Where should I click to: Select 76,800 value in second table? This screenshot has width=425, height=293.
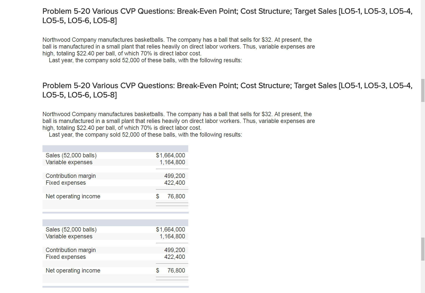pos(176,270)
